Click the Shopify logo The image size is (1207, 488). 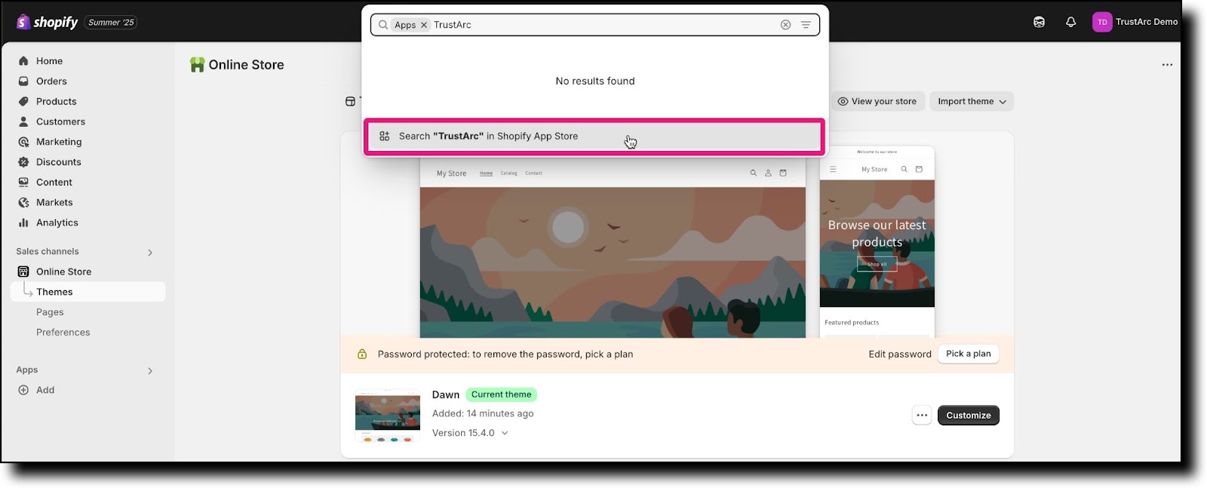click(47, 22)
